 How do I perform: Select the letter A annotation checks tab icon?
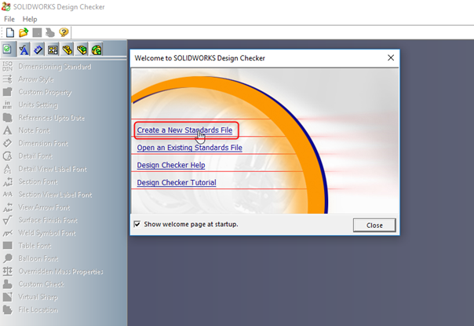click(x=24, y=49)
